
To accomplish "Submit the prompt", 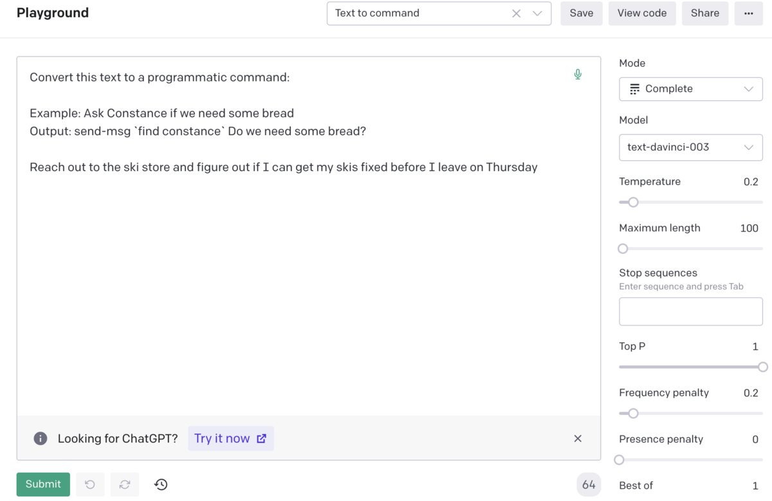I will (x=43, y=484).
